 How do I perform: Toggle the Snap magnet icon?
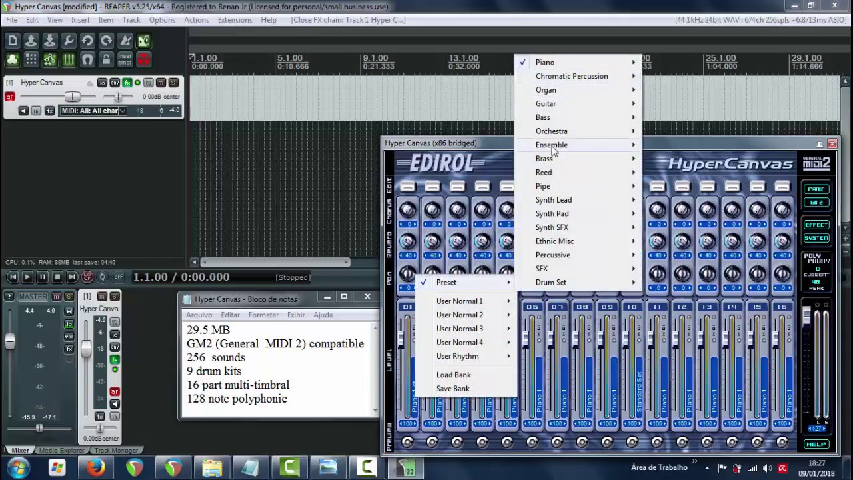(x=87, y=59)
